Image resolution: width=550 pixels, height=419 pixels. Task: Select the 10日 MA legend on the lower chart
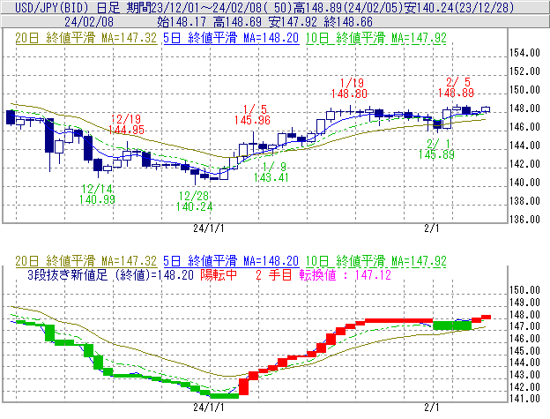(376, 261)
